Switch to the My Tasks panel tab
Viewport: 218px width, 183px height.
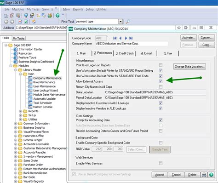(x=19, y=38)
